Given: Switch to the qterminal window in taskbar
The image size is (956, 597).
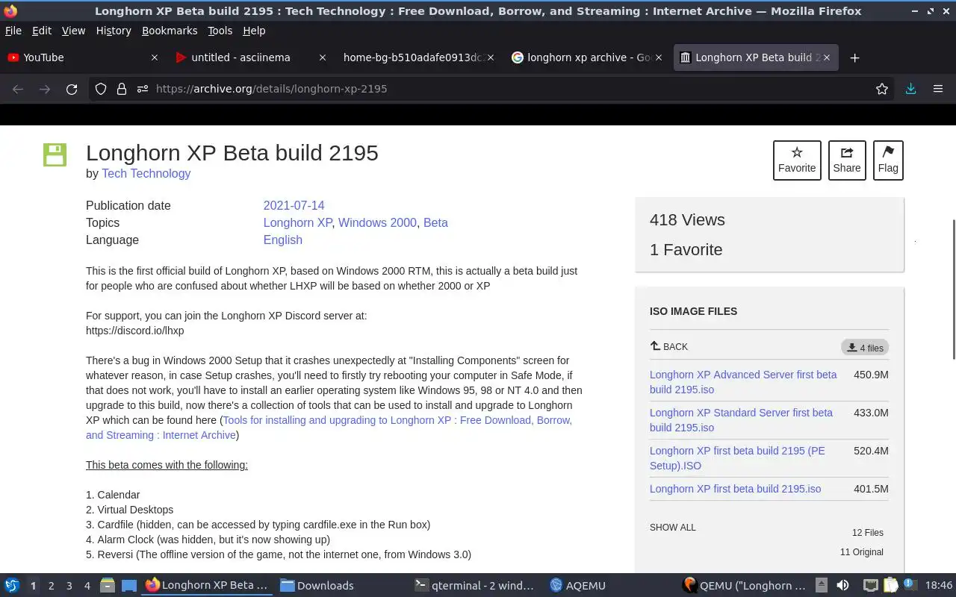Looking at the screenshot, I should [x=477, y=586].
